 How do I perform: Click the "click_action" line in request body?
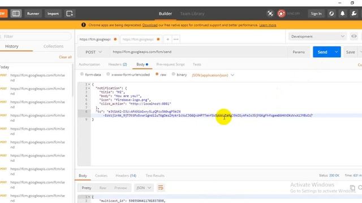click(135, 104)
